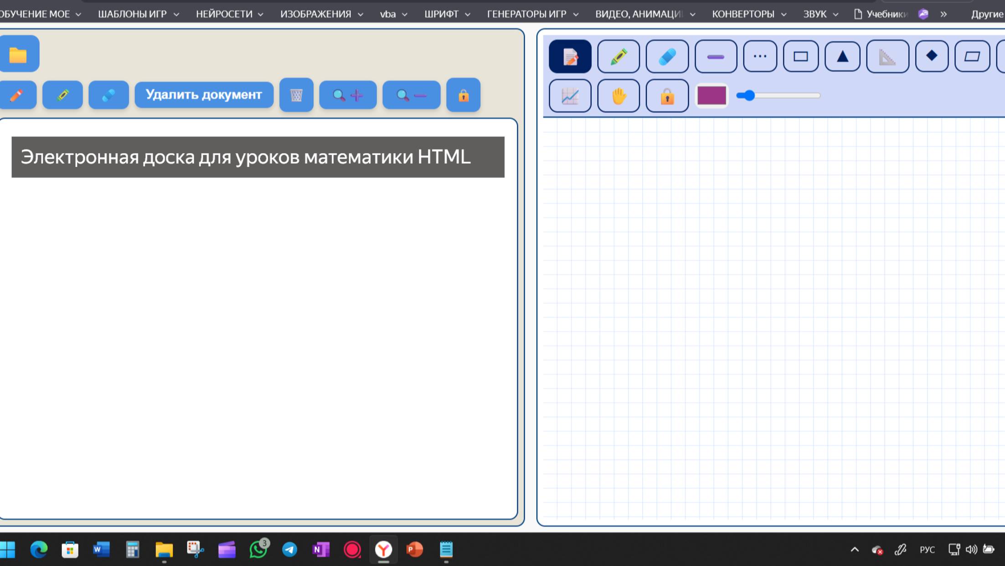1005x566 pixels.
Task: Open Telegram from the taskbar
Action: tap(289, 550)
